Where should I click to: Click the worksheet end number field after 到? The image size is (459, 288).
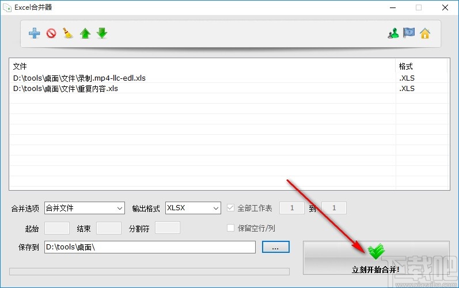click(334, 208)
